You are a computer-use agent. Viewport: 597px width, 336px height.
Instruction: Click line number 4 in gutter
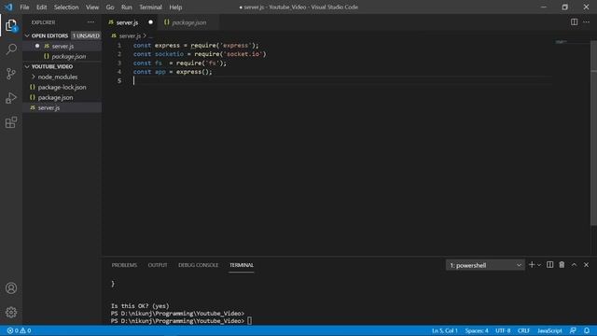tap(119, 72)
